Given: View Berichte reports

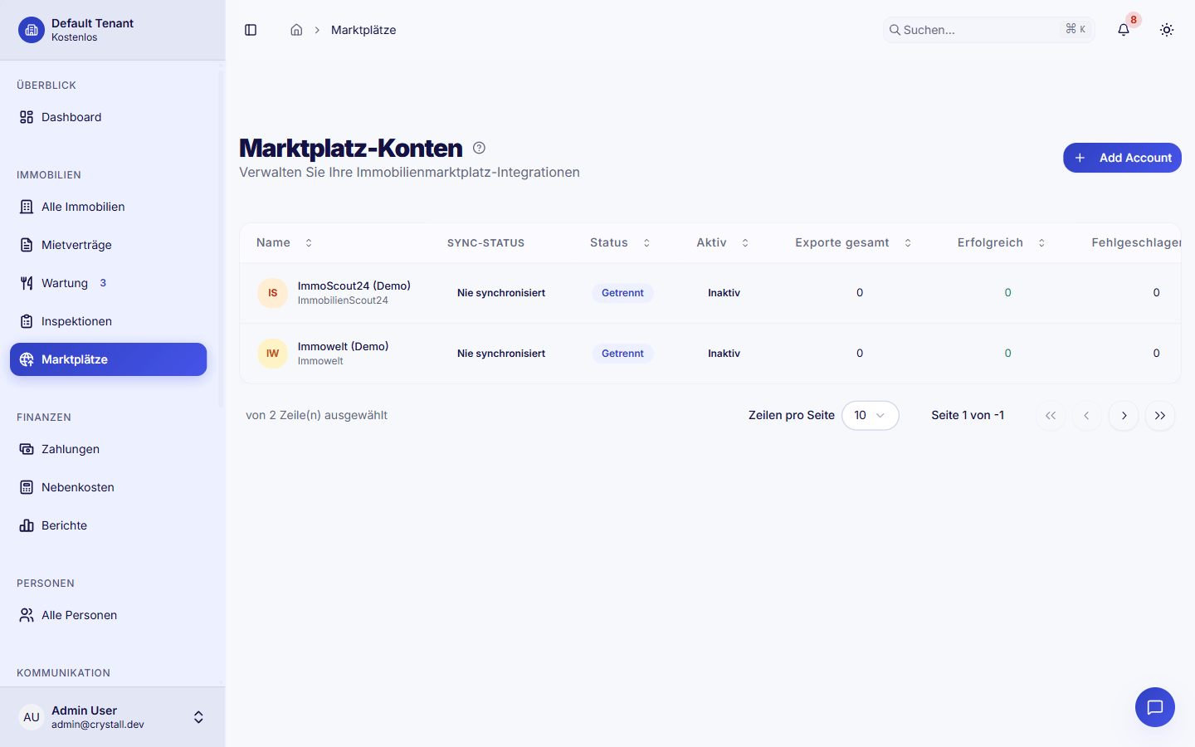Looking at the screenshot, I should (x=108, y=525).
